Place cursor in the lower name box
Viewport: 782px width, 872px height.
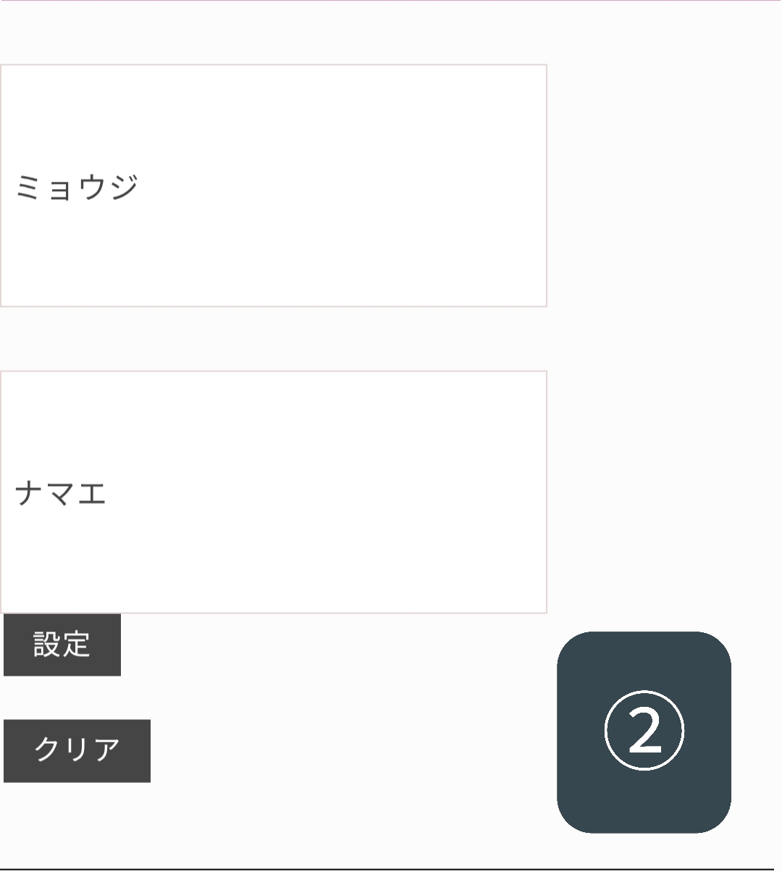point(273,492)
